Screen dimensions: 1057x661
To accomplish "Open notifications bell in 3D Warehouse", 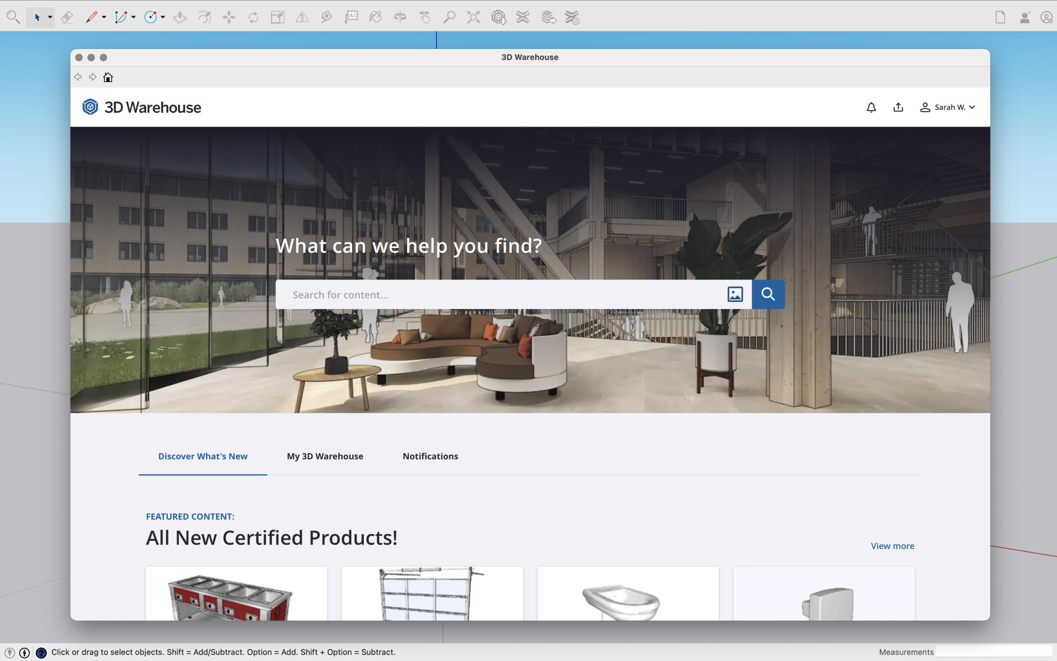I will point(871,107).
